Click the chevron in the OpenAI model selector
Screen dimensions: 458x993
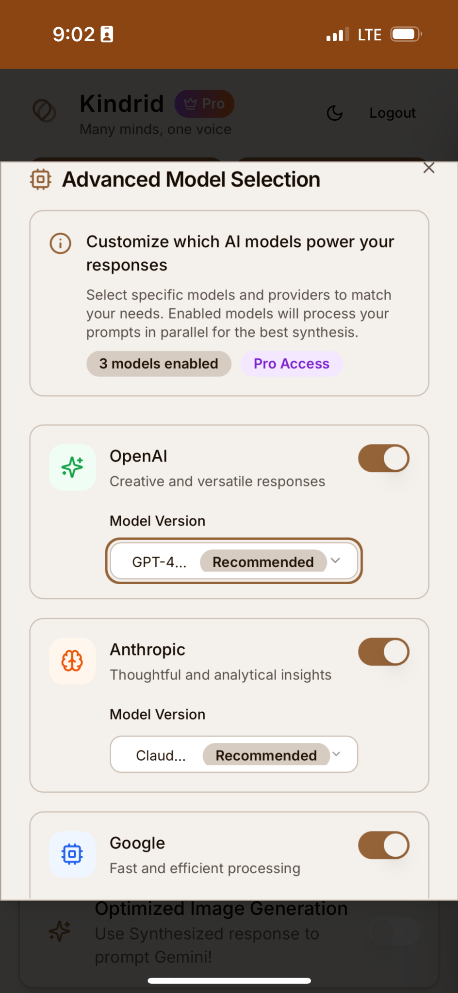pos(336,561)
